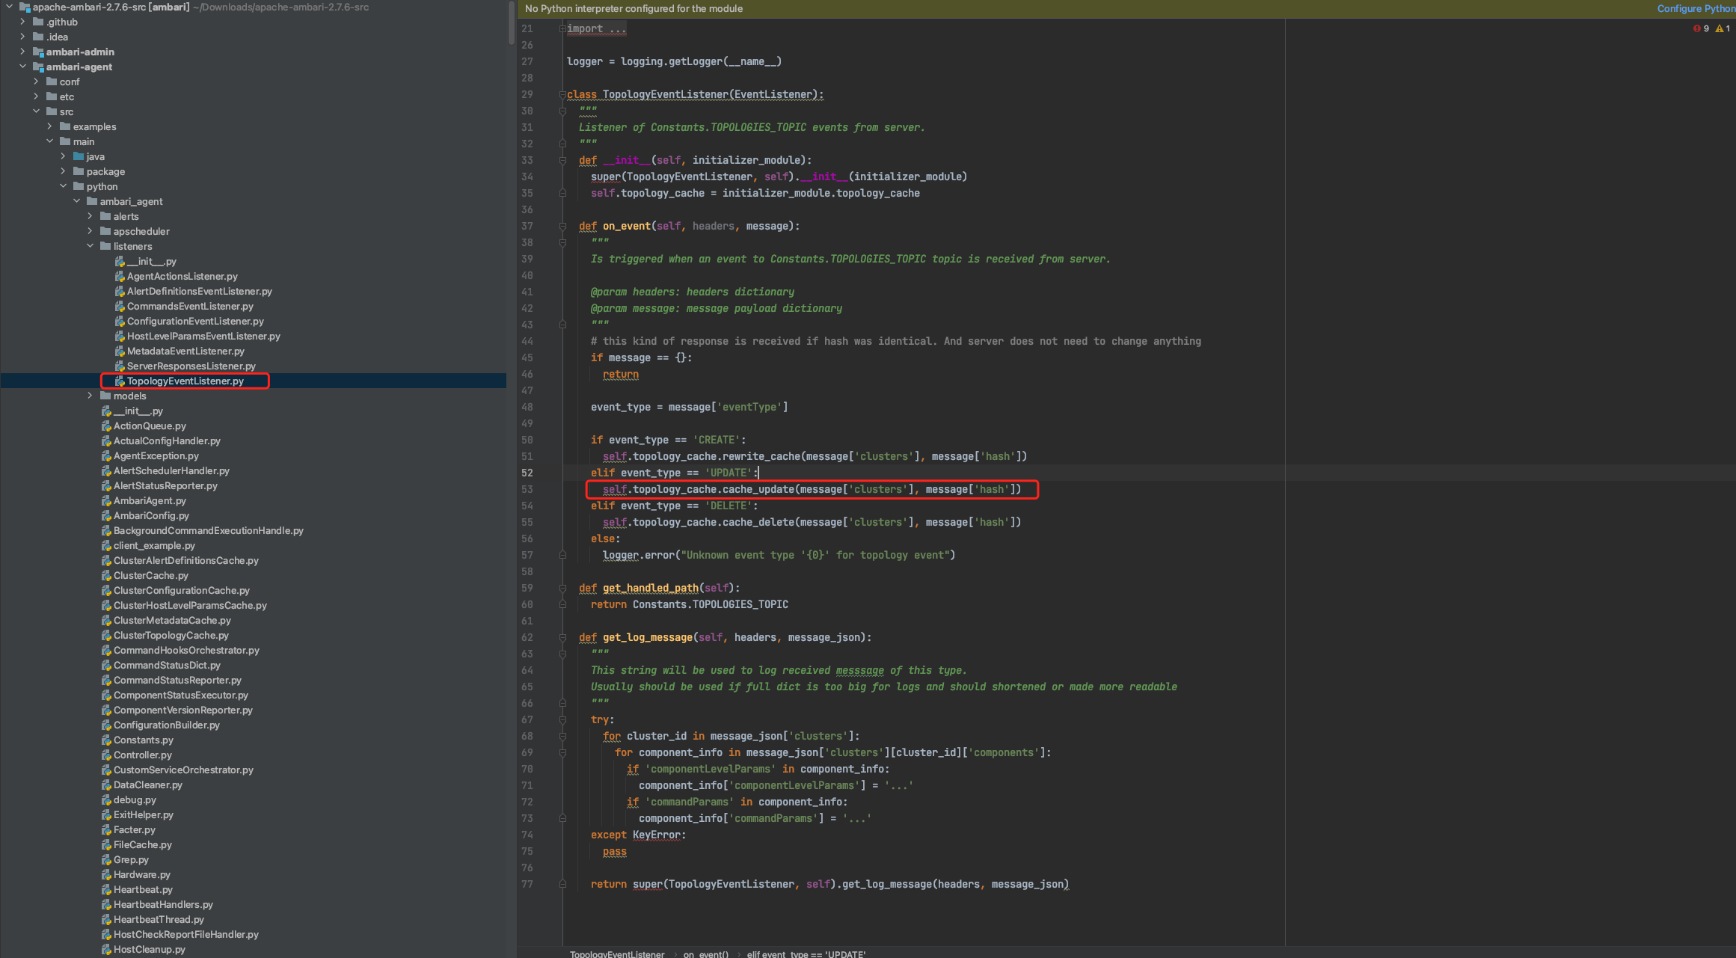Click the Facter.py file icon
The image size is (1736, 958).
(106, 830)
